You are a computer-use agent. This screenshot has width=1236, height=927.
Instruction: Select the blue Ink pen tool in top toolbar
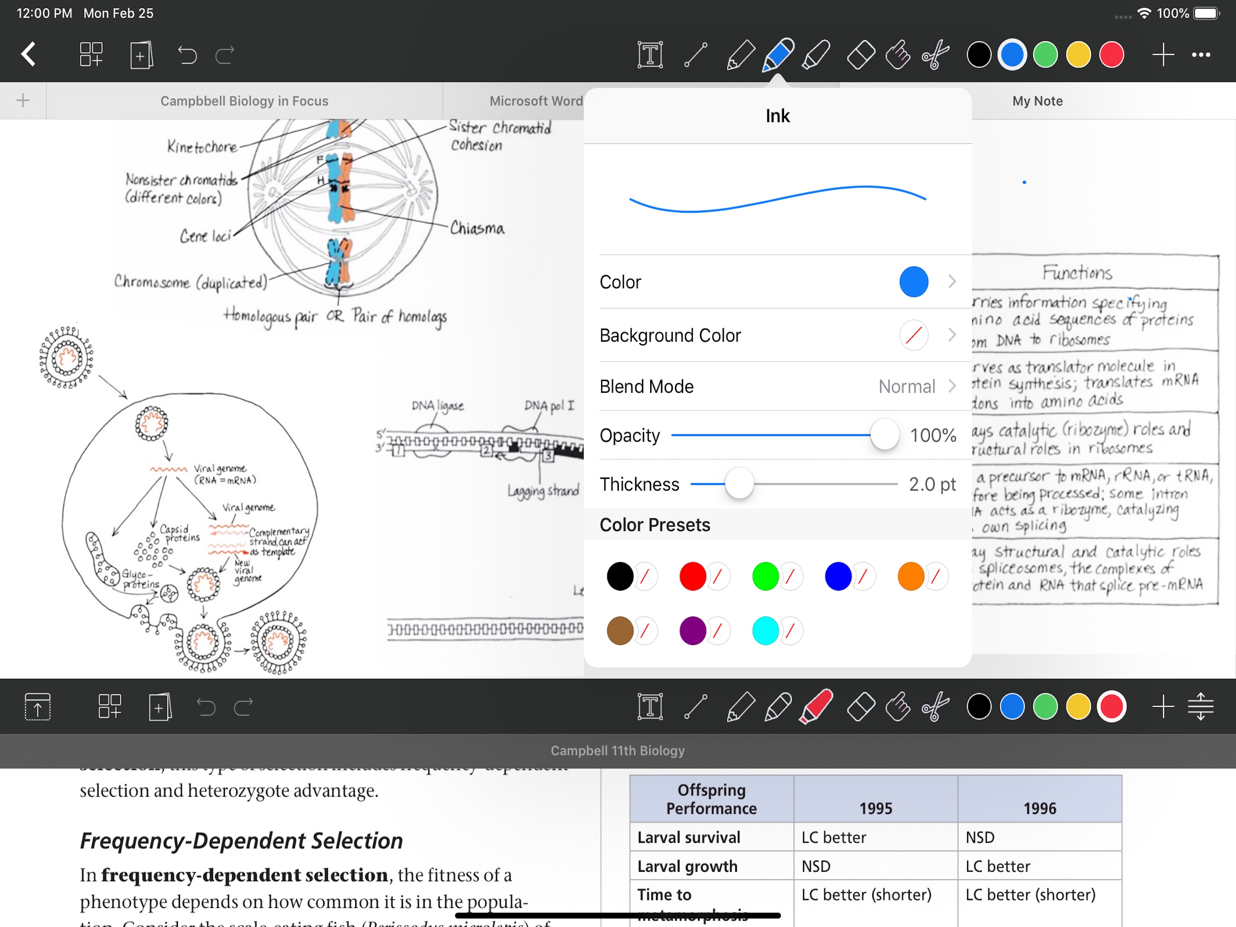[x=778, y=55]
